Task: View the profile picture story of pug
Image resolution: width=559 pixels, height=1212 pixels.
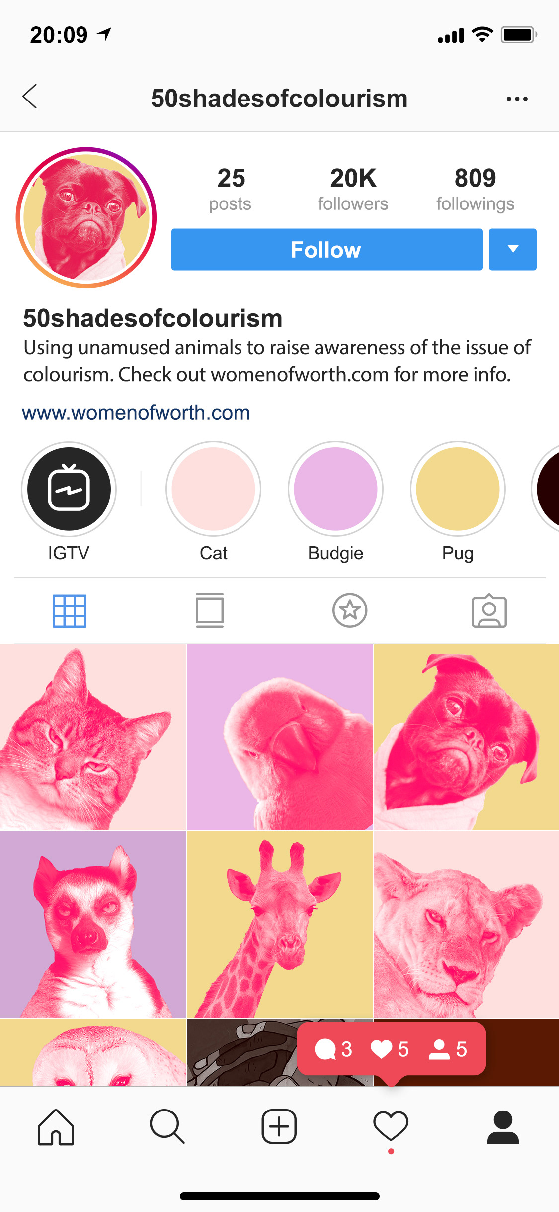Action: click(86, 217)
